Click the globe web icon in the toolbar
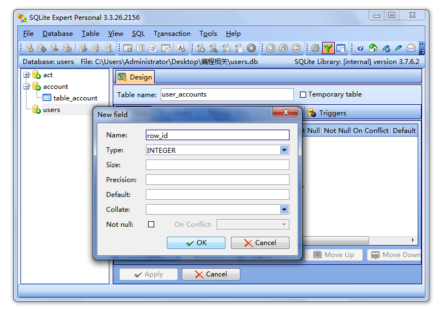 coord(386,48)
